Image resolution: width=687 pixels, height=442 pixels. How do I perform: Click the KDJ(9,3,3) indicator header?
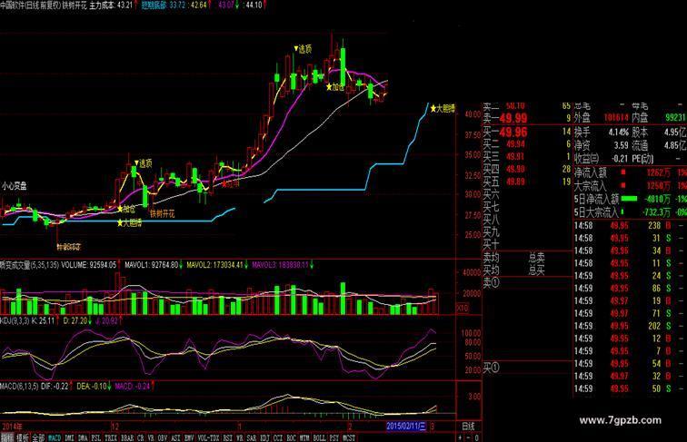click(x=15, y=320)
